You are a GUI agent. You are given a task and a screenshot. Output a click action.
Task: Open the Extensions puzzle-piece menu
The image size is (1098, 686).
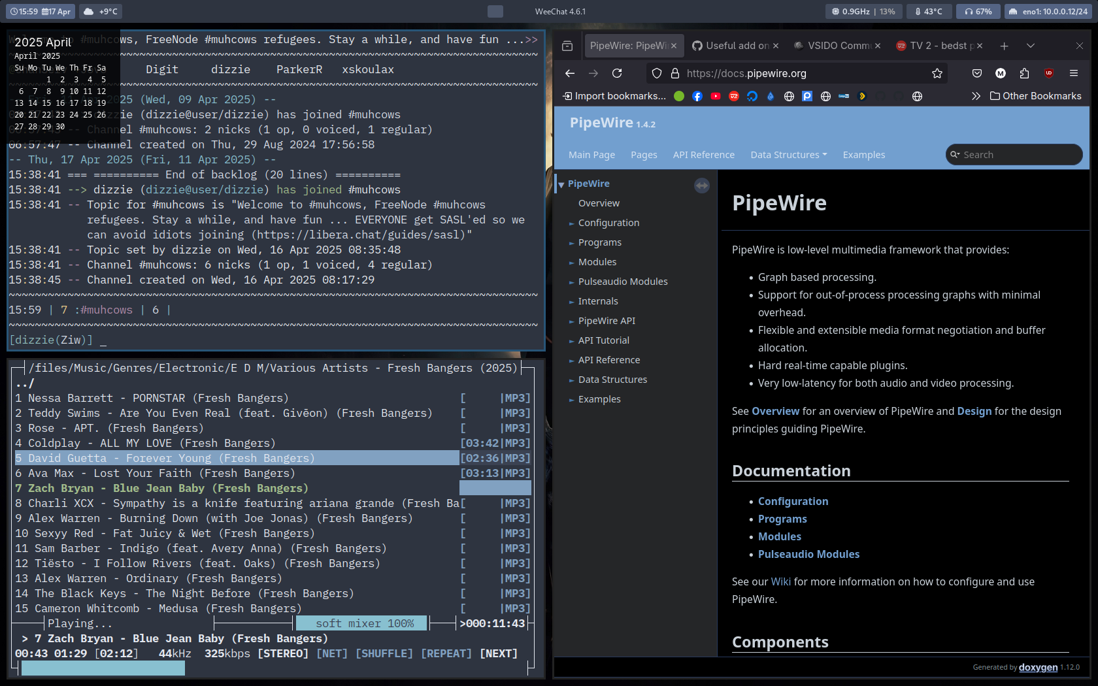[x=1024, y=73]
